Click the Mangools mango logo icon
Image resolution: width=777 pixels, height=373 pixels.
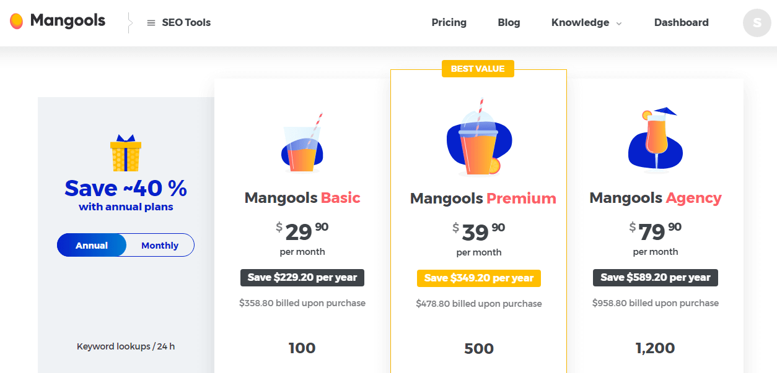[17, 22]
